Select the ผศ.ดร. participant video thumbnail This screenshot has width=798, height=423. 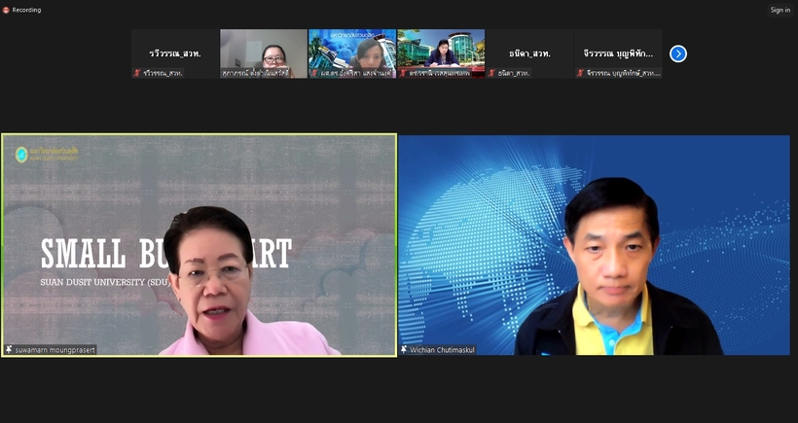352,53
